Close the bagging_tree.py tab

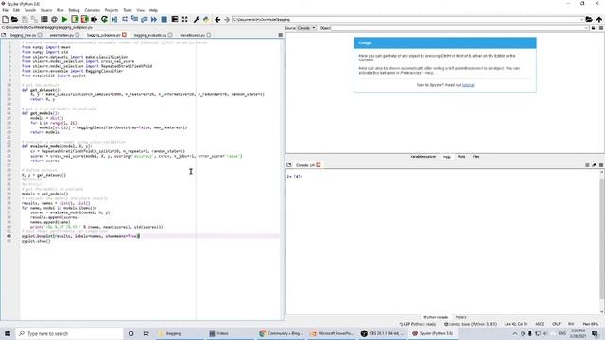click(x=40, y=35)
